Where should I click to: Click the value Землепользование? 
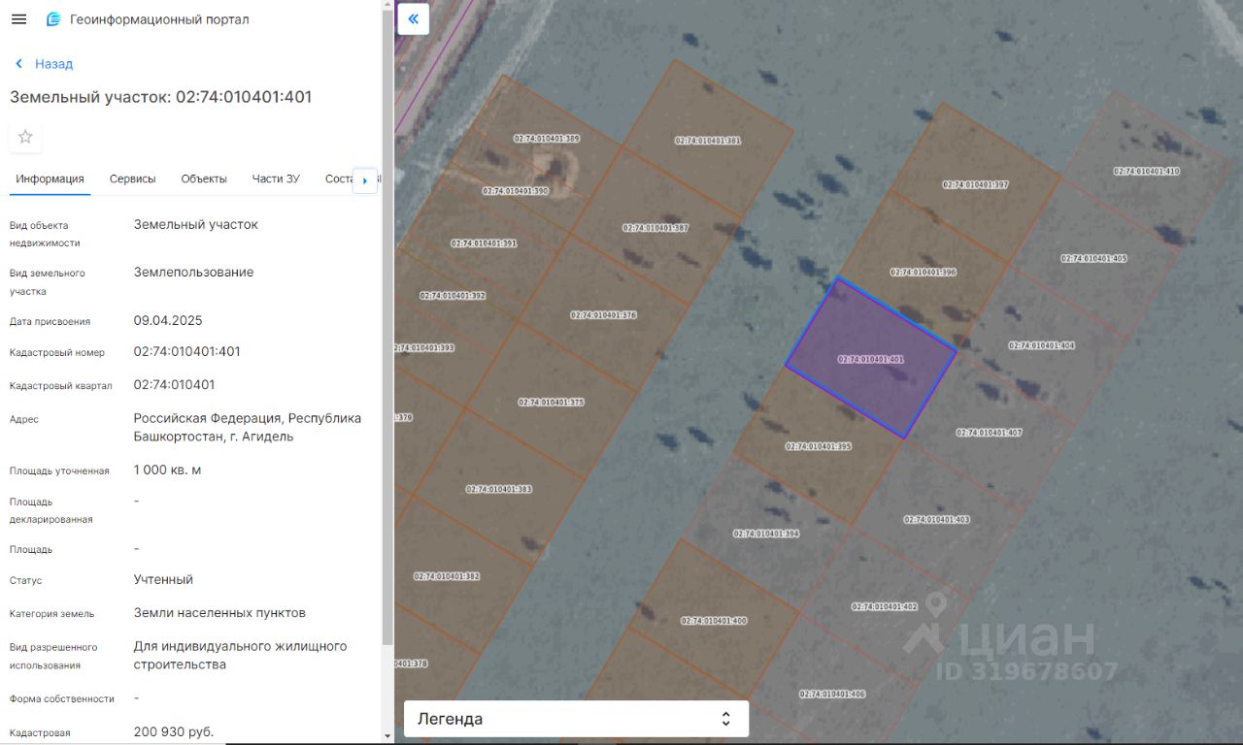click(193, 272)
